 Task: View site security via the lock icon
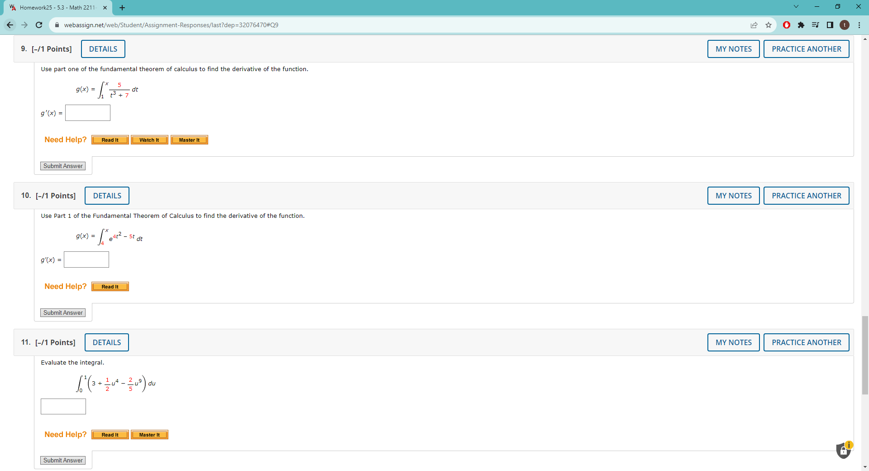[57, 25]
